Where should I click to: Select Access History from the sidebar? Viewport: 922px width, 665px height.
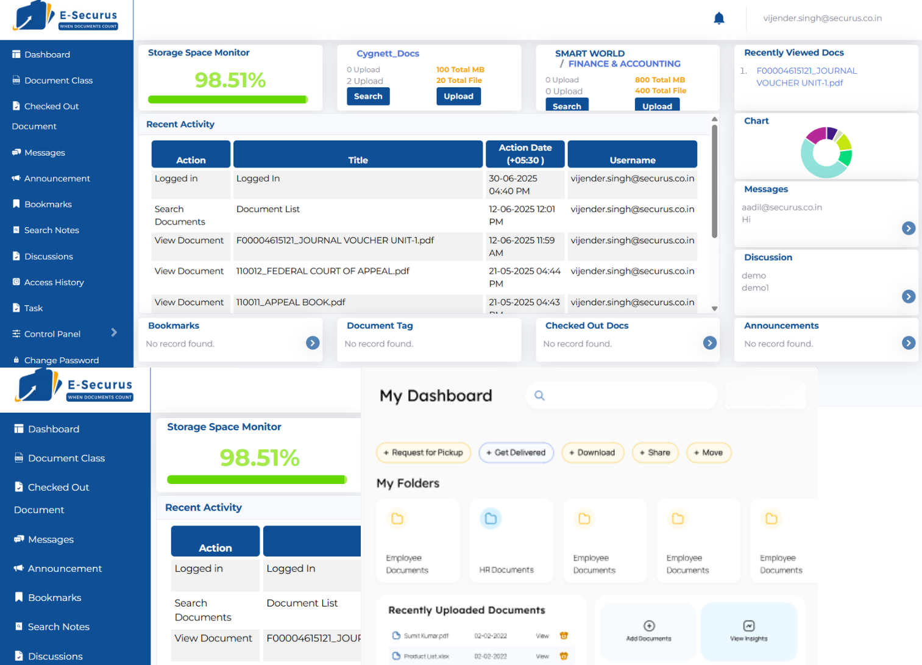[x=54, y=282]
